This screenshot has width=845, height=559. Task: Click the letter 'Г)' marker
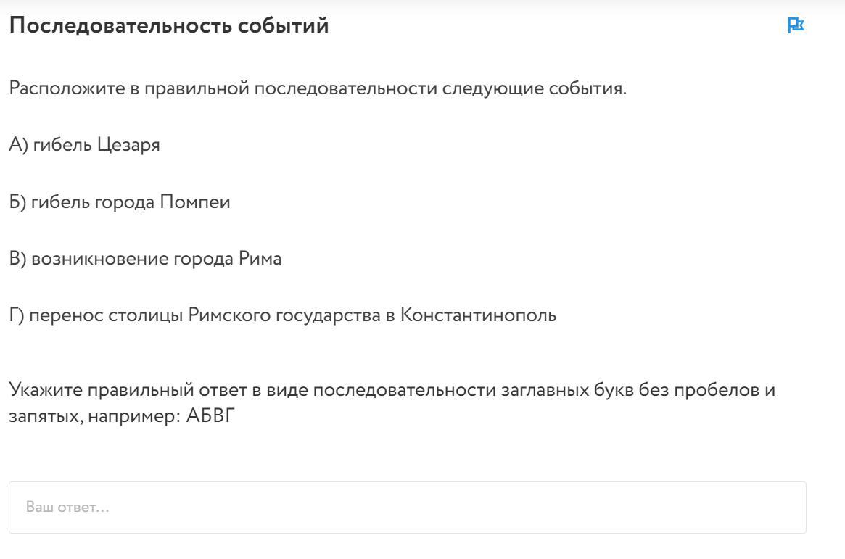(16, 315)
